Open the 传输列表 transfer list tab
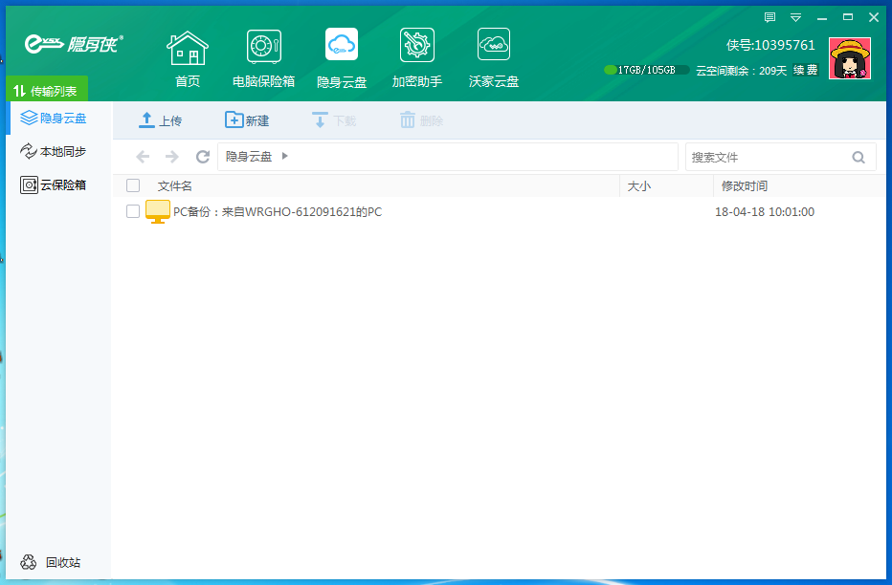Image resolution: width=892 pixels, height=585 pixels. click(47, 91)
